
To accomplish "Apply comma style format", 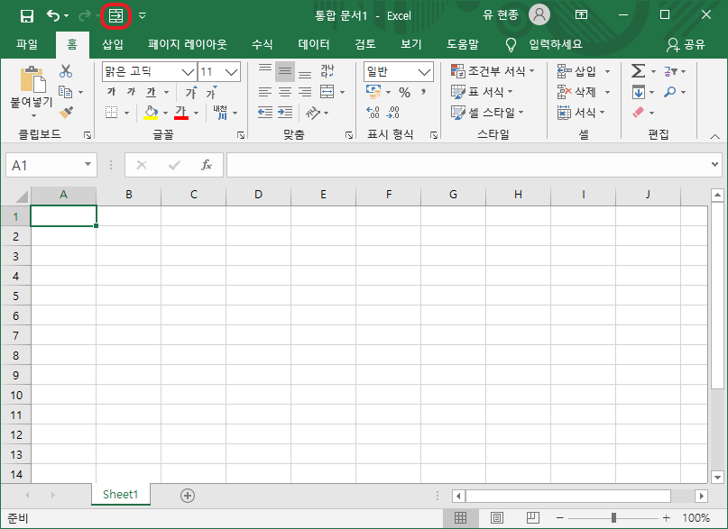I will tap(423, 91).
